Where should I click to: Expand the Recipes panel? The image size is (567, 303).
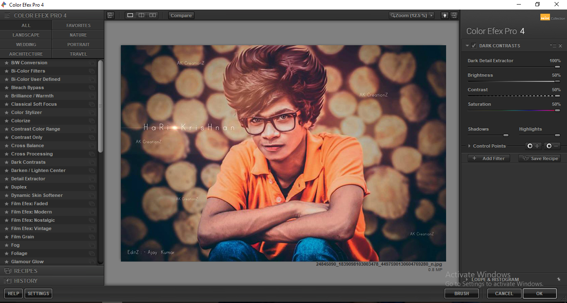pyautogui.click(x=52, y=271)
